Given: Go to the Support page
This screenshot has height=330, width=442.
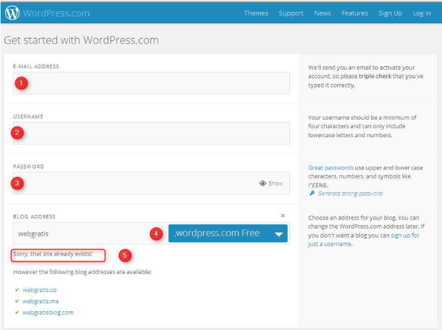Looking at the screenshot, I should pos(291,13).
